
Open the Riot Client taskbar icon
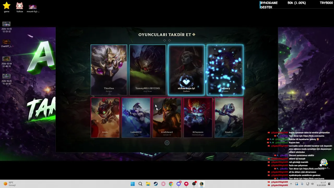tap(186, 184)
